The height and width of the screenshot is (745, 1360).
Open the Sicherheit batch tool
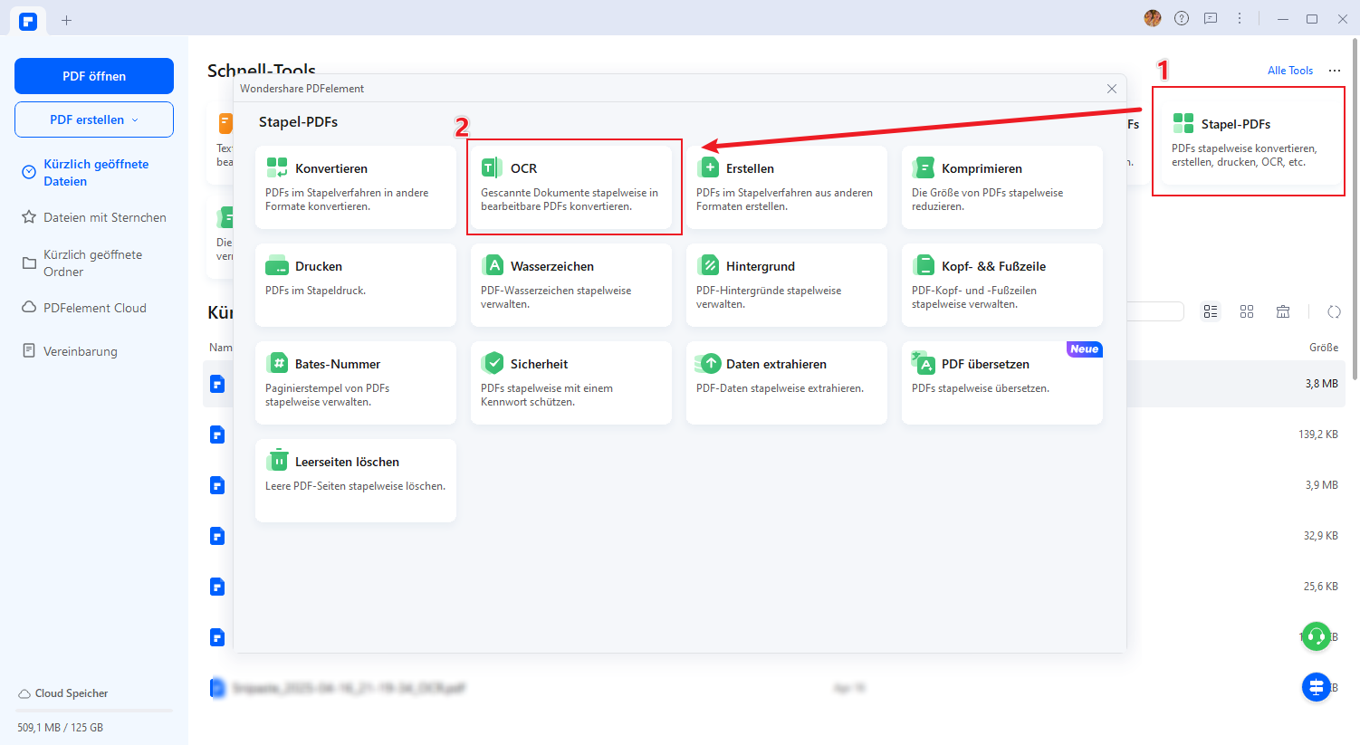571,383
